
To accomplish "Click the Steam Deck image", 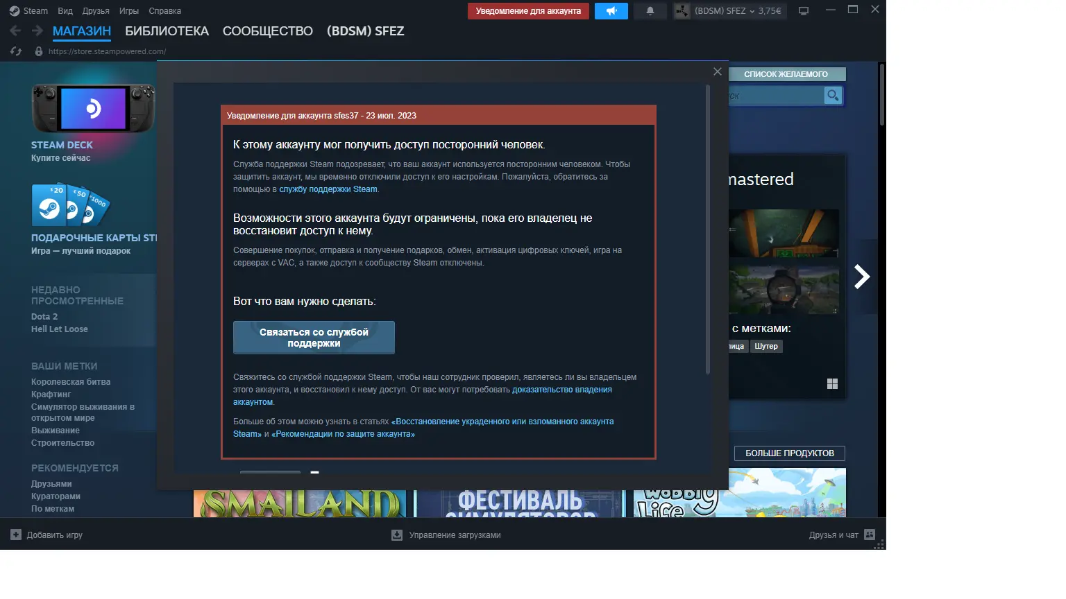I will pyautogui.click(x=93, y=108).
